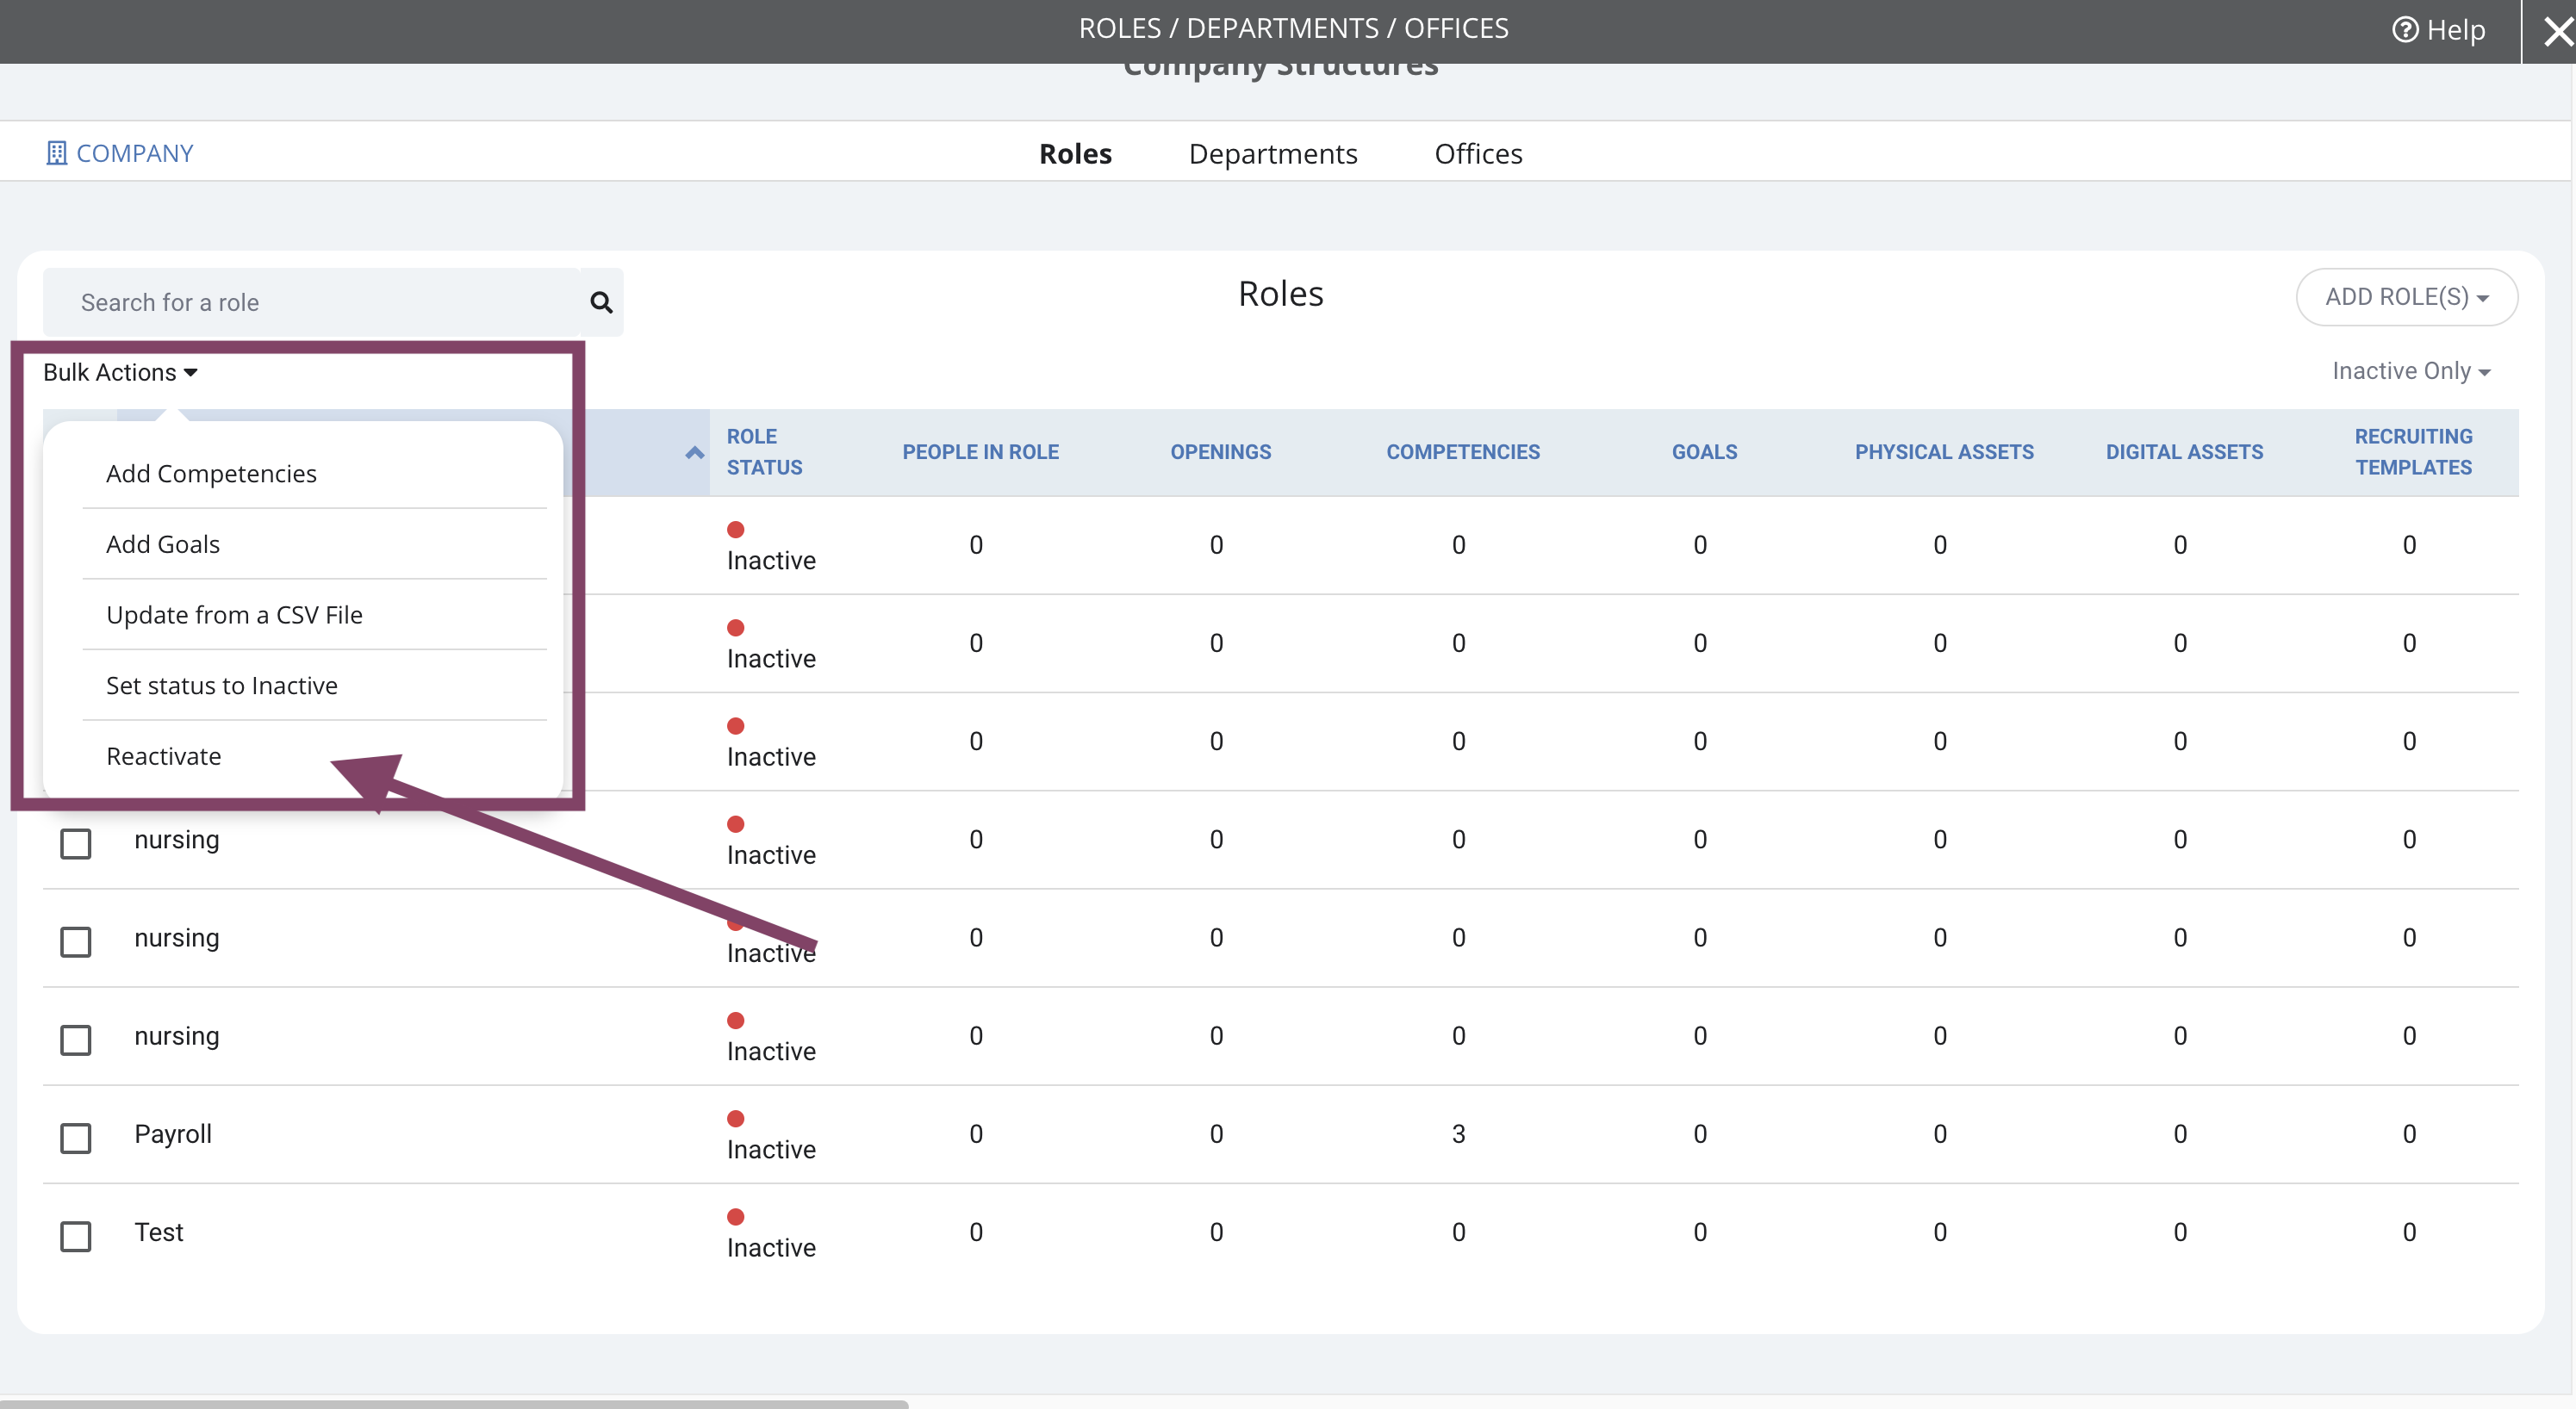Close the Roles/Departments/Offices panel
This screenshot has width=2576, height=1409.
pos(2558,31)
